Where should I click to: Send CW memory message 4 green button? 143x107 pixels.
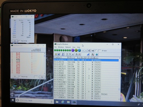61,50
